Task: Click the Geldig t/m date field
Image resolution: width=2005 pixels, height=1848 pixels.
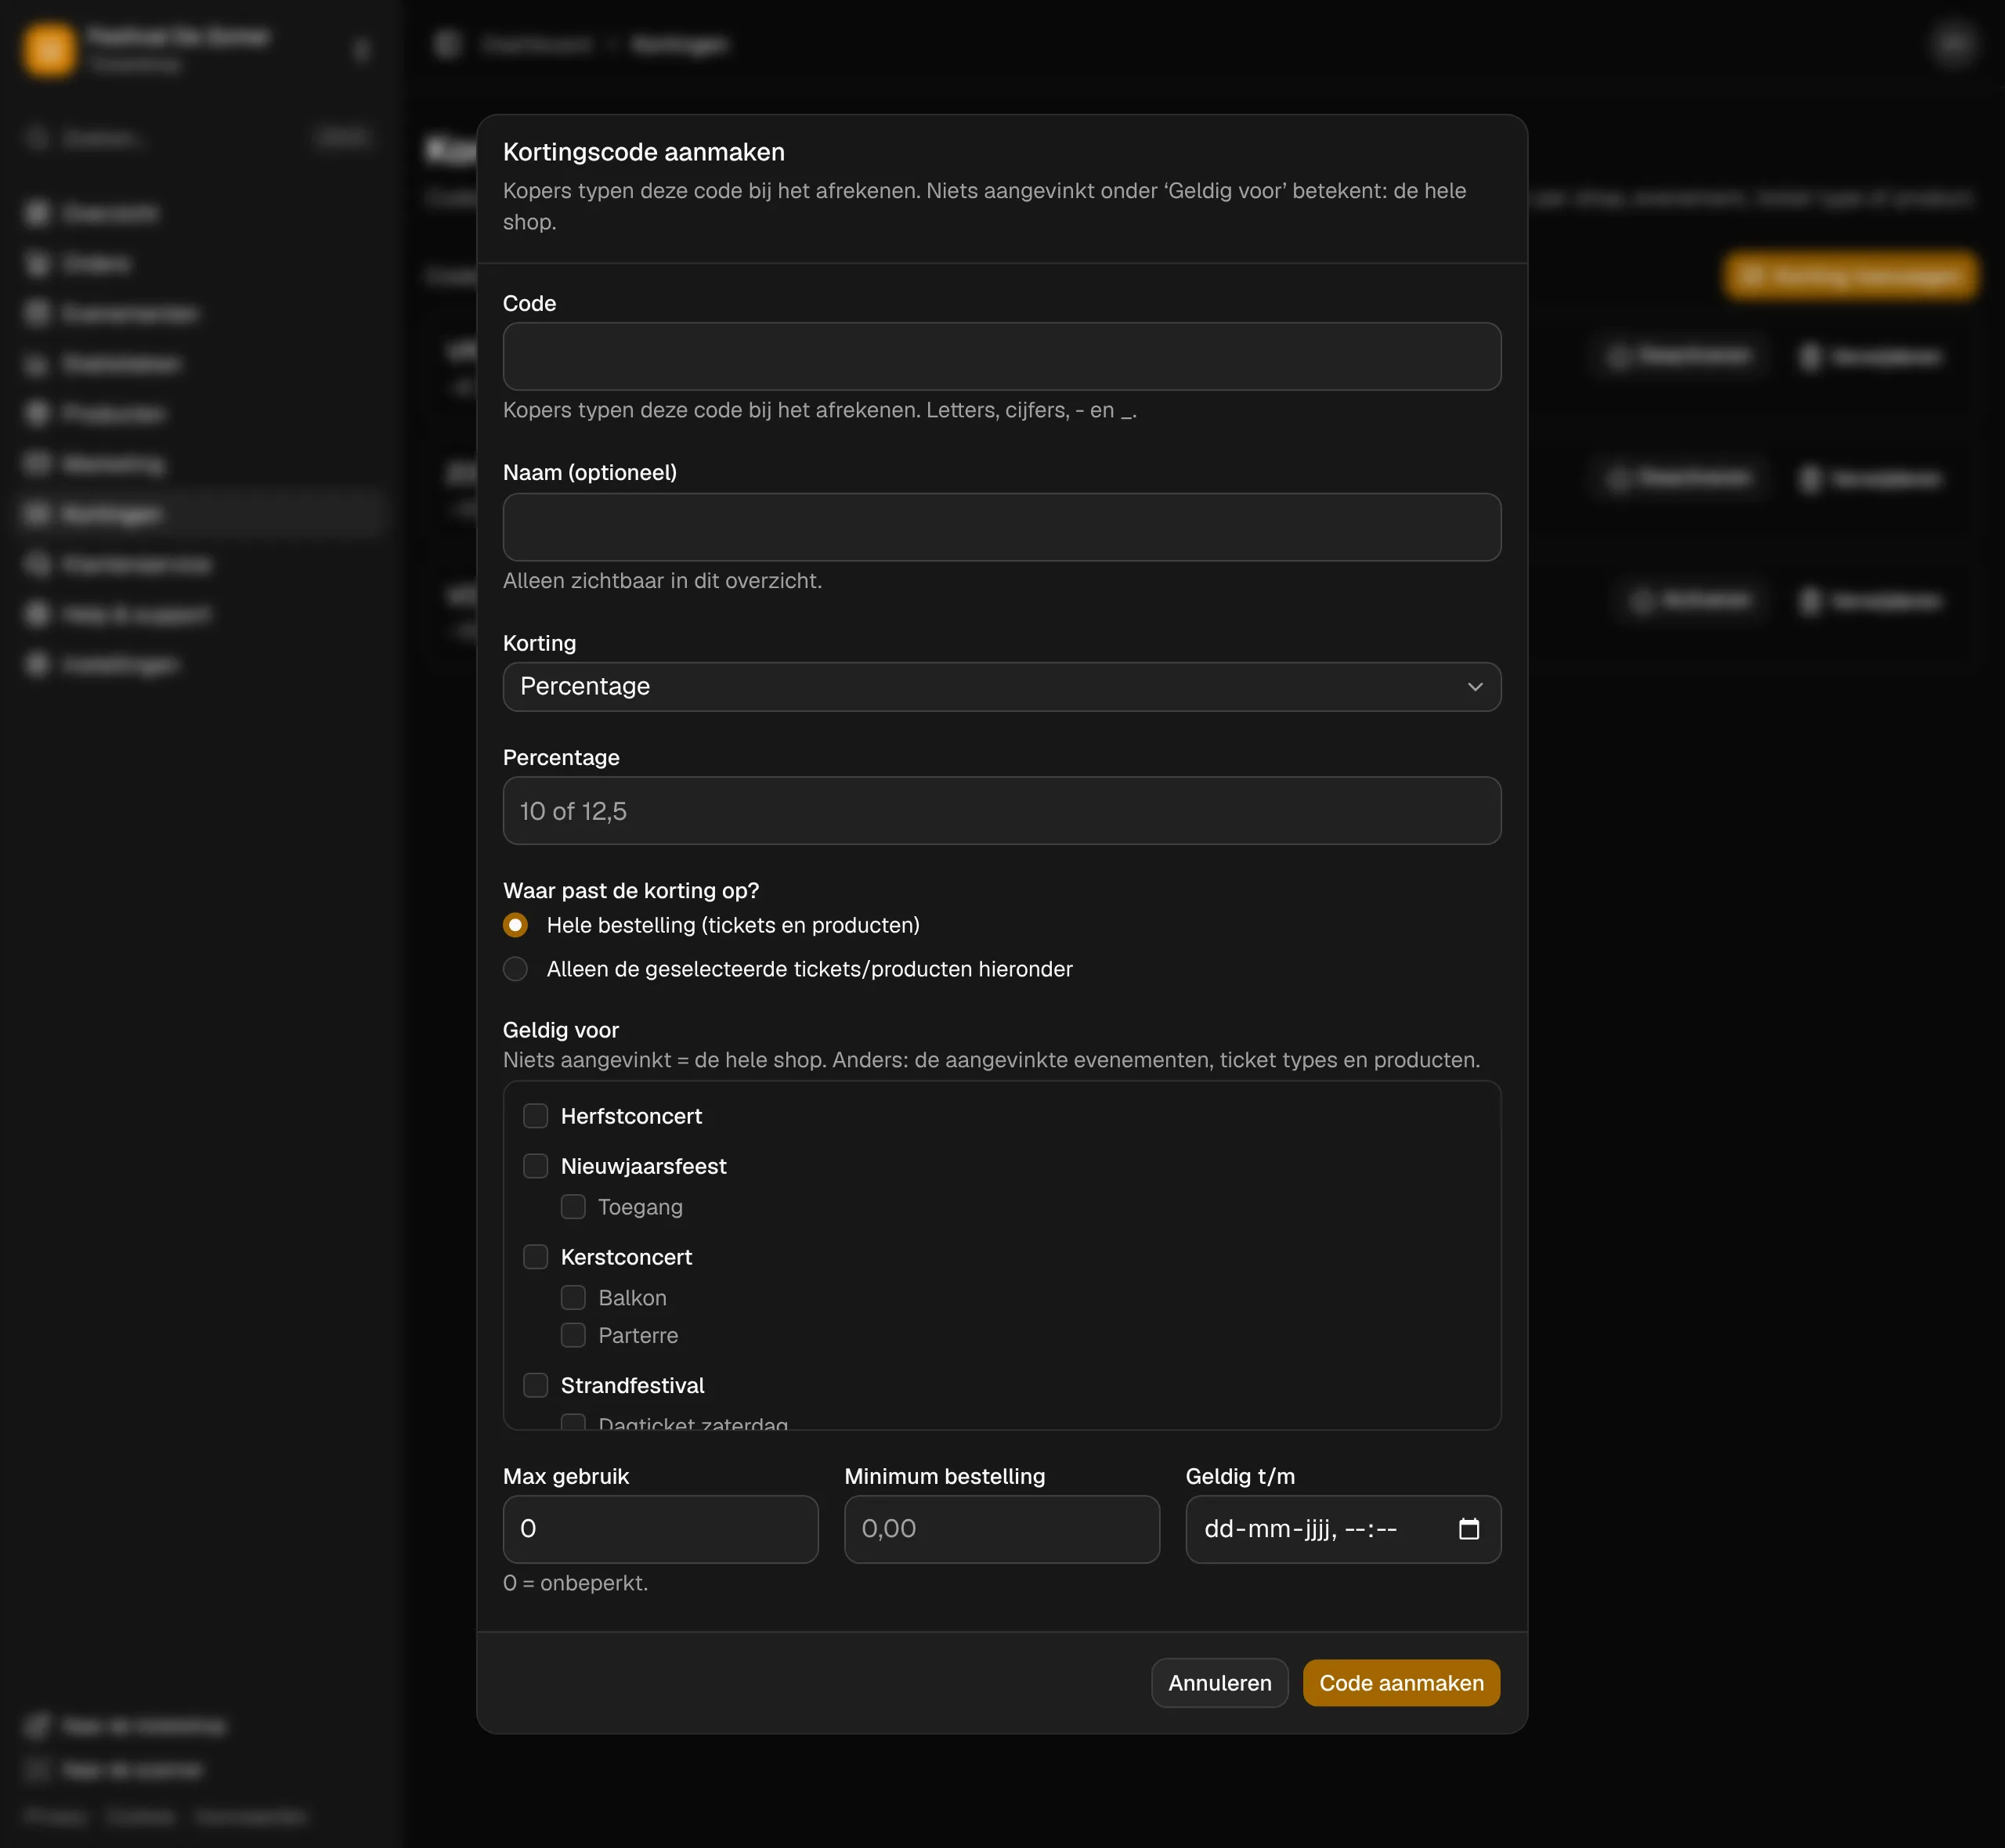Action: (1343, 1529)
